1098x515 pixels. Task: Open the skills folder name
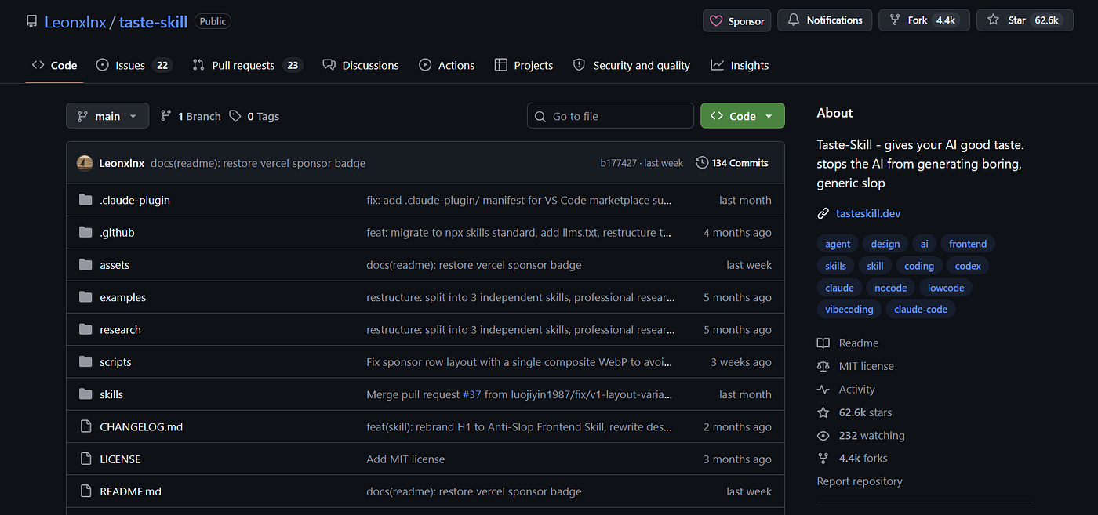click(111, 394)
